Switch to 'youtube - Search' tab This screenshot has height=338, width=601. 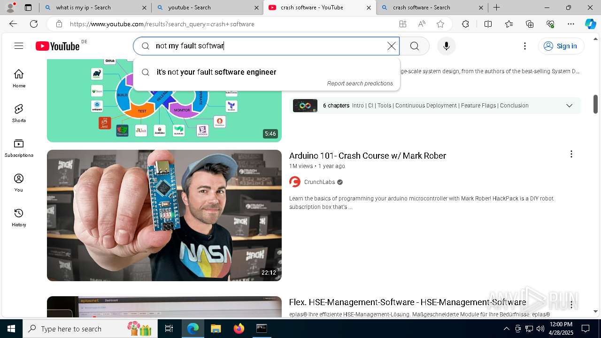pyautogui.click(x=207, y=8)
